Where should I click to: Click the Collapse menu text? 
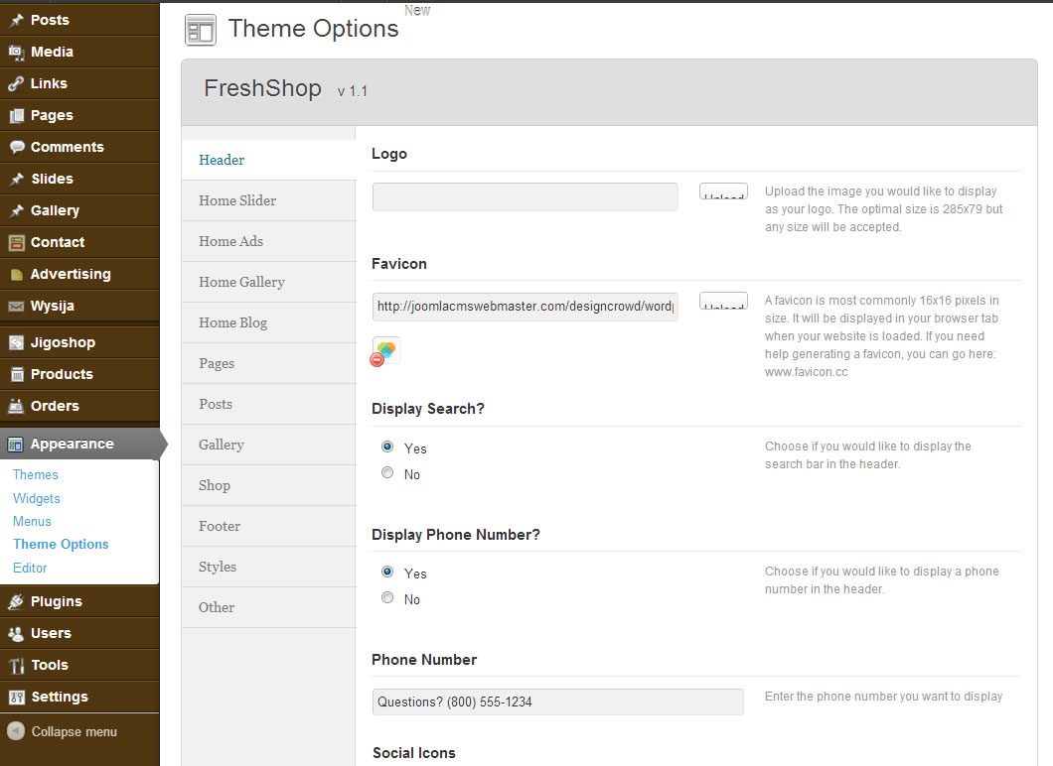[x=74, y=732]
